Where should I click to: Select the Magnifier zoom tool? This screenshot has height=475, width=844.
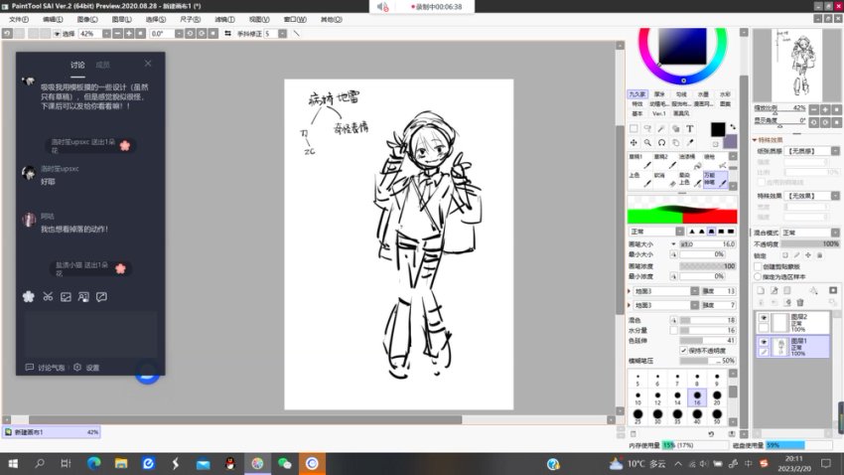pos(647,142)
